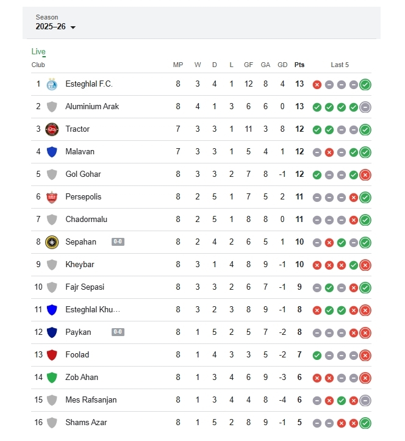Click the Zob Ahan green shield icon
405x441 pixels.
click(52, 378)
